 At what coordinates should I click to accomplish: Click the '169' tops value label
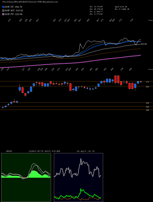pyautogui.click(x=88, y=21)
